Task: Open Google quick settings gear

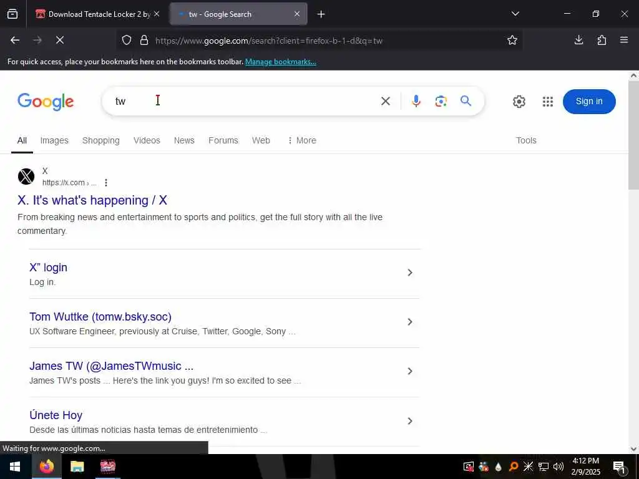Action: [519, 102]
